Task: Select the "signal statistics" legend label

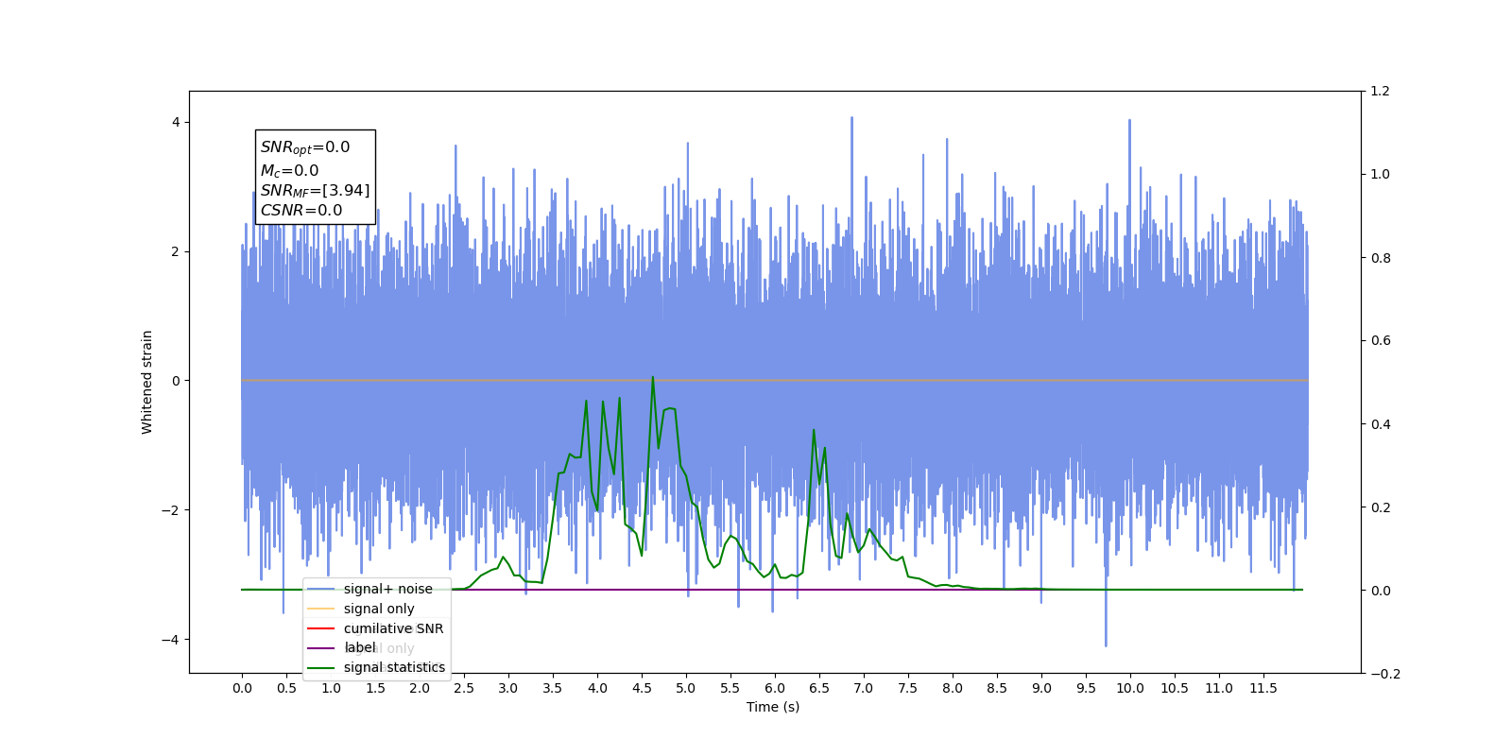Action: pos(394,667)
